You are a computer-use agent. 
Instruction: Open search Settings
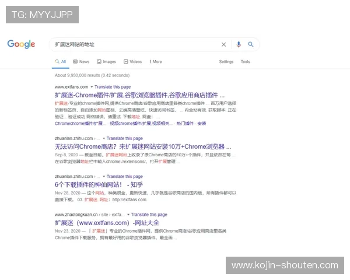[226, 62]
